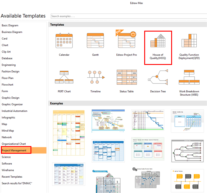Open the quality function matrix example thumbnail
207x193 pixels.
point(147,178)
